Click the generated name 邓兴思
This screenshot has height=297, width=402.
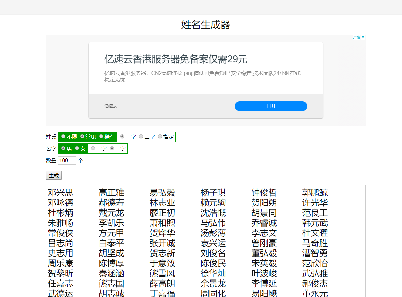[61, 193]
